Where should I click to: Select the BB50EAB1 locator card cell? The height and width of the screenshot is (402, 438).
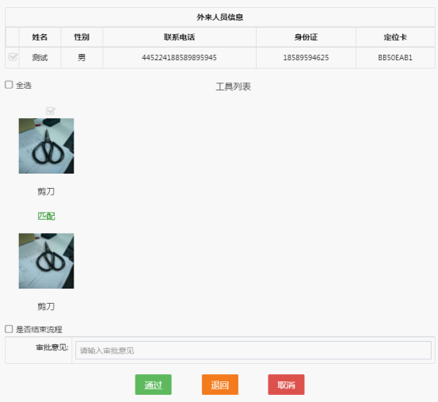[395, 58]
